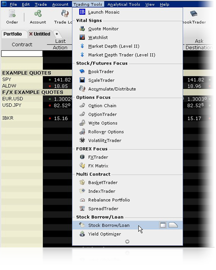Click the Rebalance Portfolio icon
Screen dimensions: 216x270
pyautogui.click(x=82, y=200)
